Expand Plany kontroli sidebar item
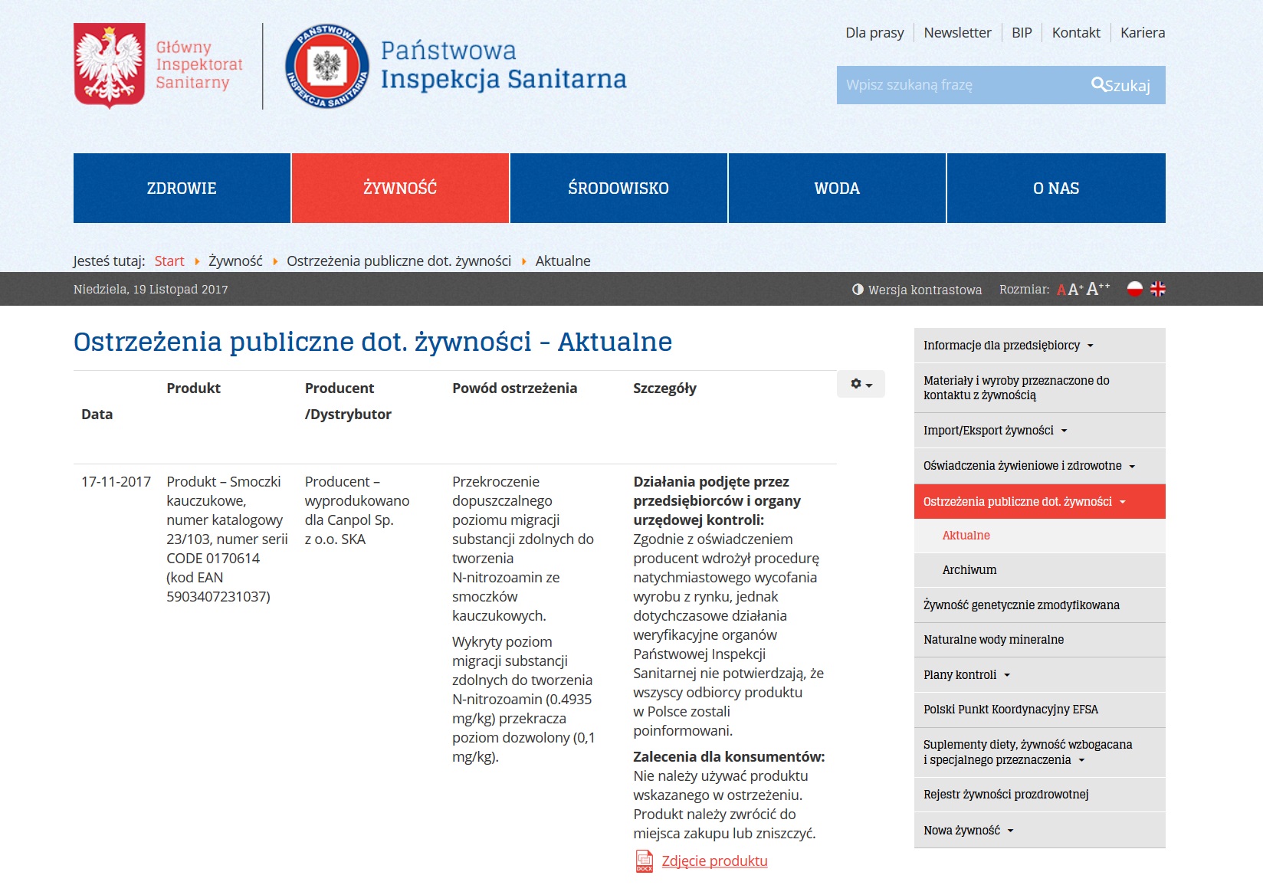Image resolution: width=1263 pixels, height=895 pixels. click(x=1039, y=675)
